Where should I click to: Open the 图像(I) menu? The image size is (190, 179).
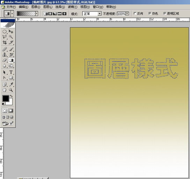click(x=36, y=7)
